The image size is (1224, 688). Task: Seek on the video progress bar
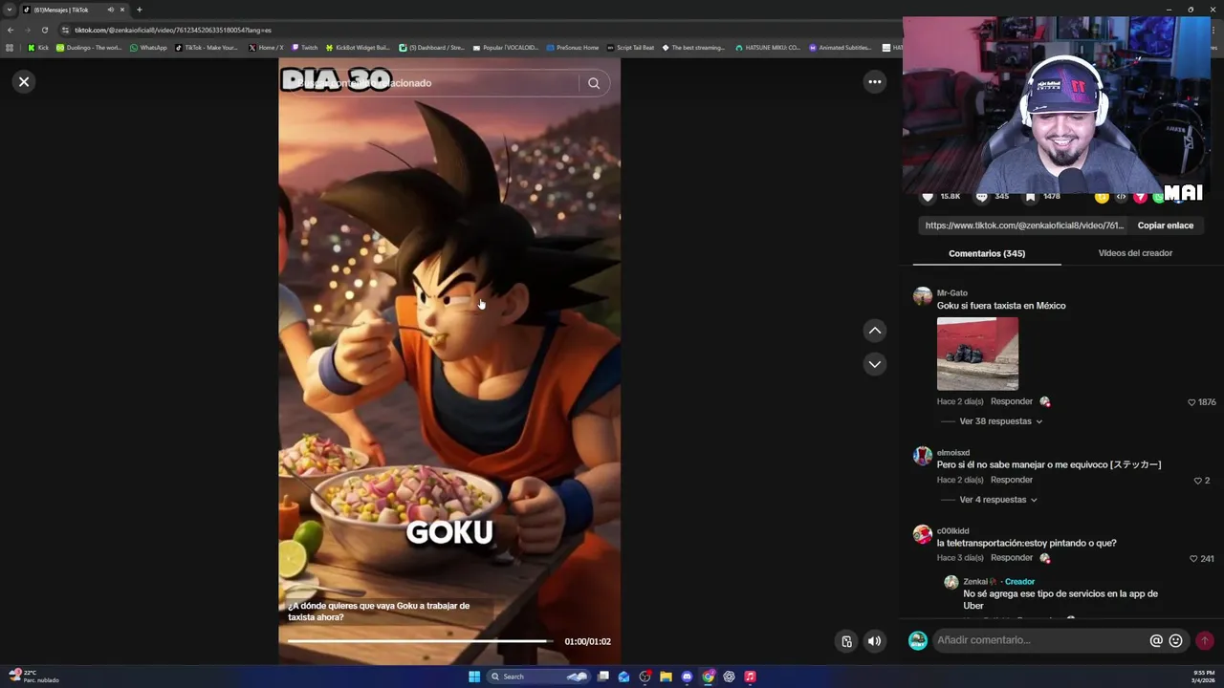[x=421, y=641]
